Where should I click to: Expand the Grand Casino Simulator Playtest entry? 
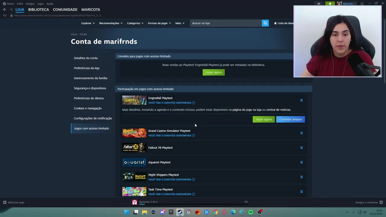tap(301, 133)
